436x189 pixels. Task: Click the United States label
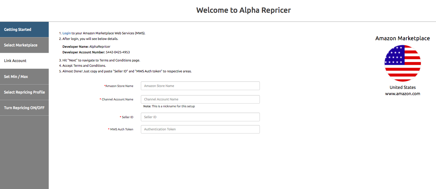[403, 87]
